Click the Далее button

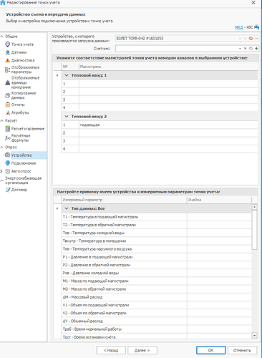point(142,350)
